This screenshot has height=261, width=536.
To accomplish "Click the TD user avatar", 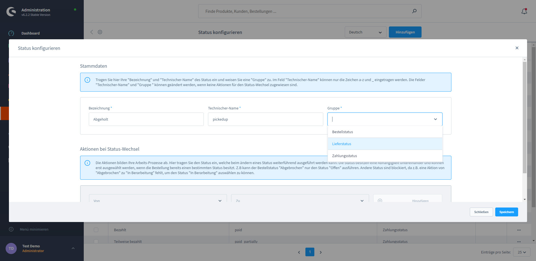I will pos(11,248).
